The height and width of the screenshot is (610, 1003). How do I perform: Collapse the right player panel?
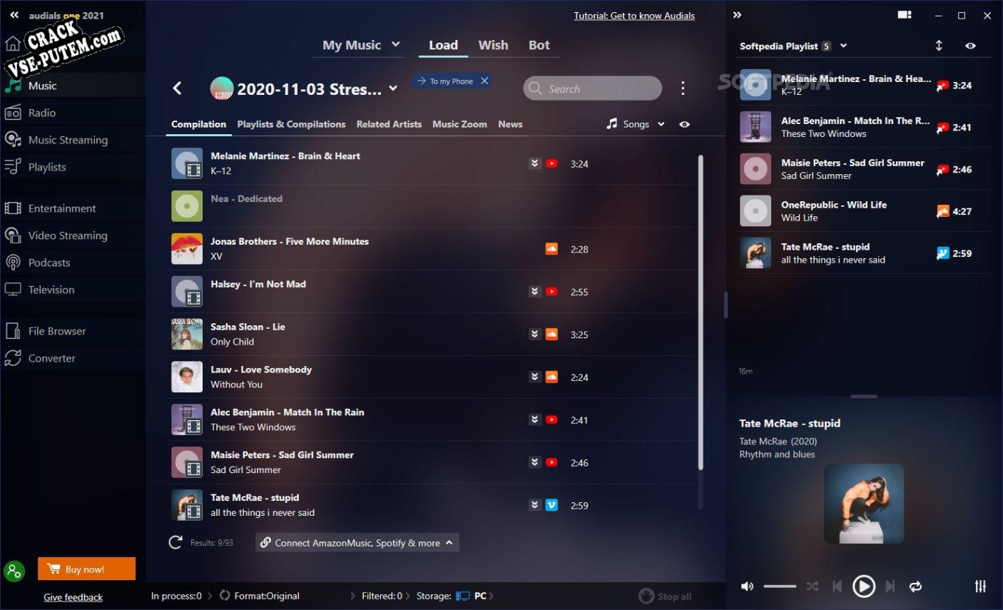pyautogui.click(x=738, y=15)
